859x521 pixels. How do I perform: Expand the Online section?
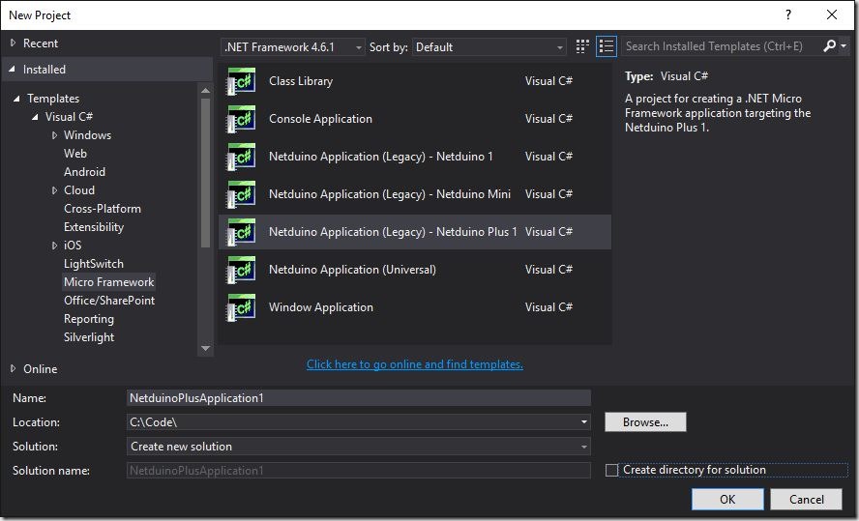pos(14,368)
